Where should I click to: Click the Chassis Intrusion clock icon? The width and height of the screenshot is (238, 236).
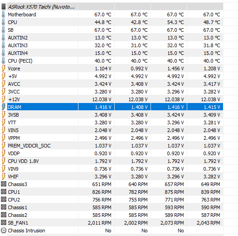pos(4,231)
